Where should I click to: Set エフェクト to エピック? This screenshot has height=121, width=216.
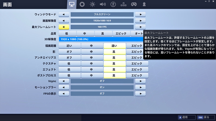point(137,70)
